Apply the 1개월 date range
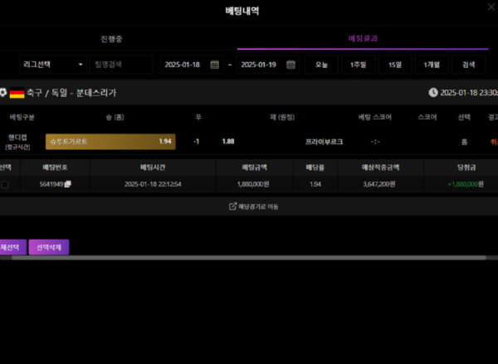 coord(432,65)
